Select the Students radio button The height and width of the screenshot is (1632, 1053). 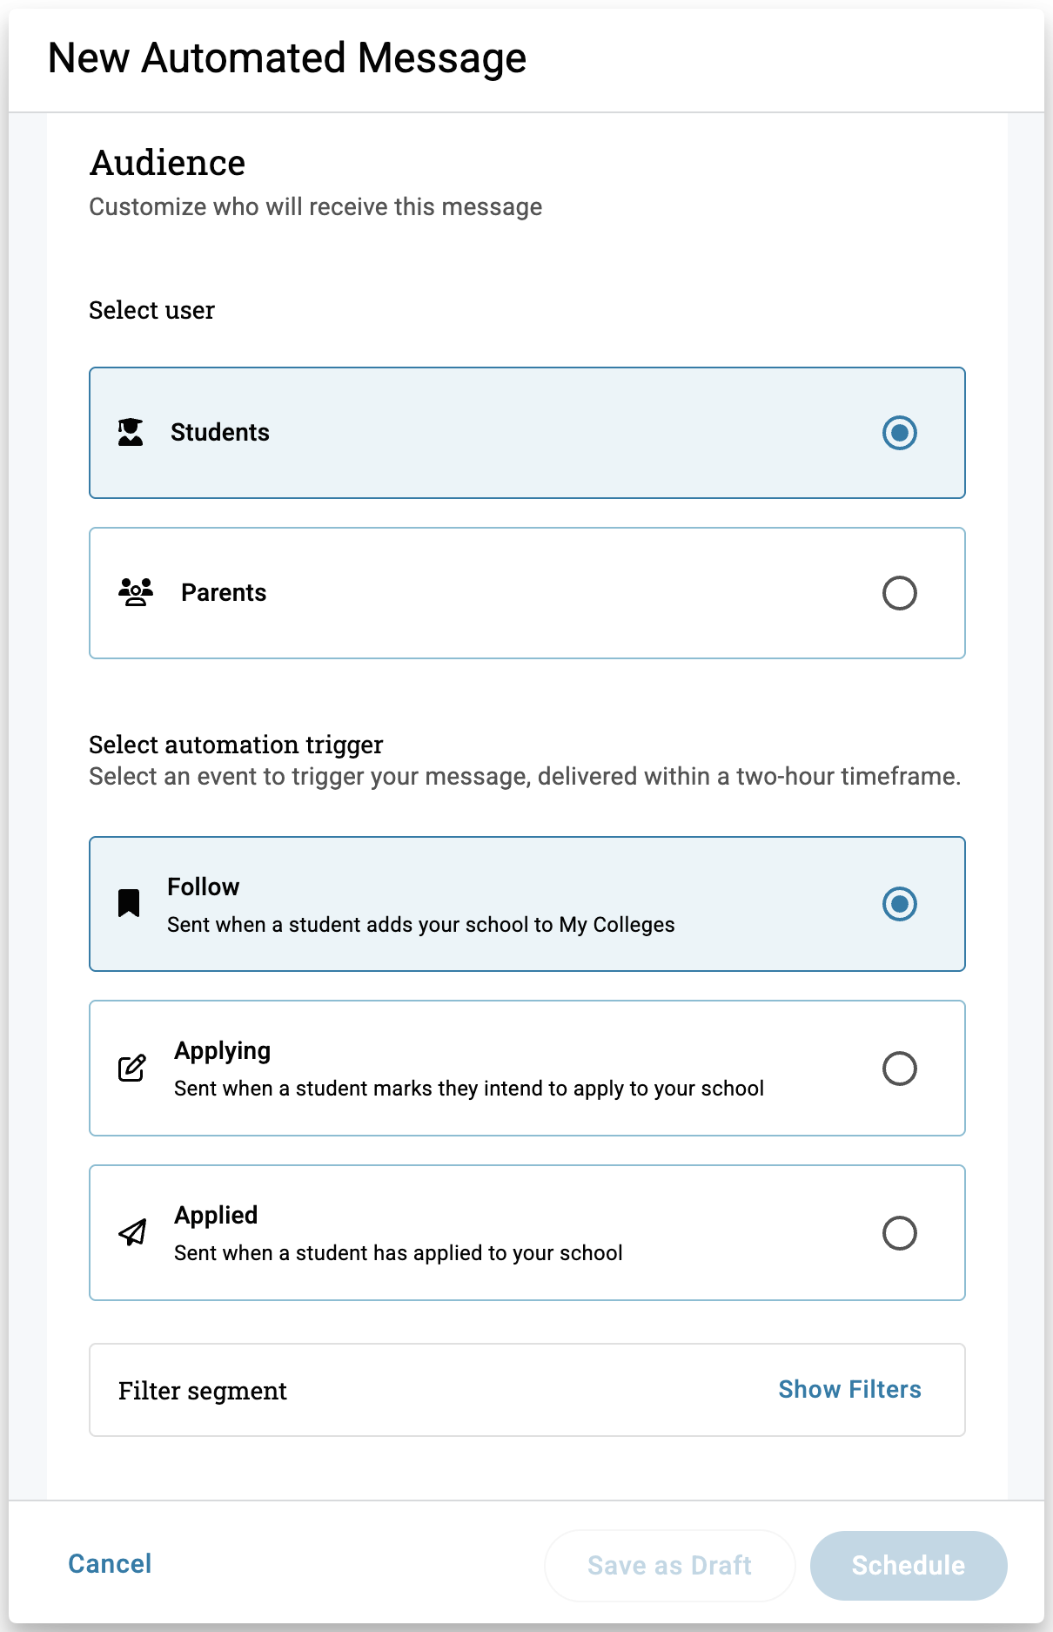coord(899,433)
